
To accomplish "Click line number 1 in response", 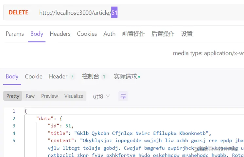I will (x=14, y=111).
